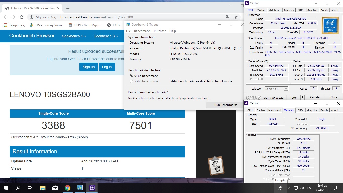
Task: Open the notification action center icon
Action: pos(334,188)
